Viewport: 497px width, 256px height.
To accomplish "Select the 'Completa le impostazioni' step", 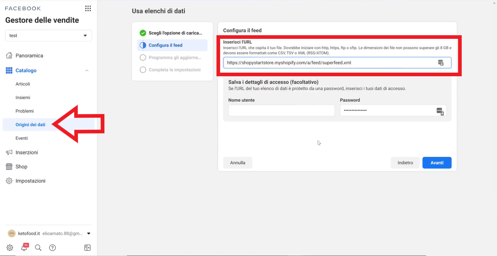I will click(x=171, y=70).
